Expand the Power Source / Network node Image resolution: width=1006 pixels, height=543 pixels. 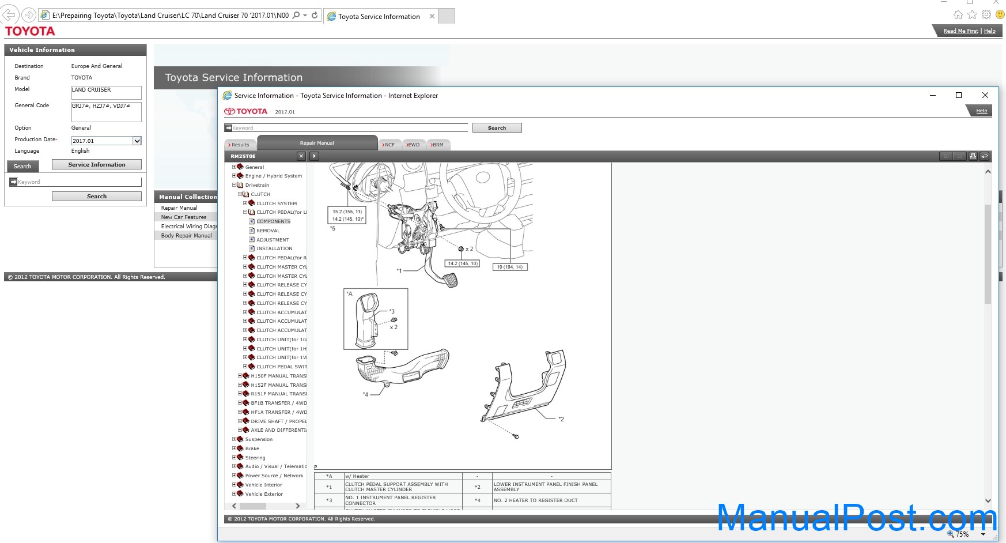(x=234, y=476)
